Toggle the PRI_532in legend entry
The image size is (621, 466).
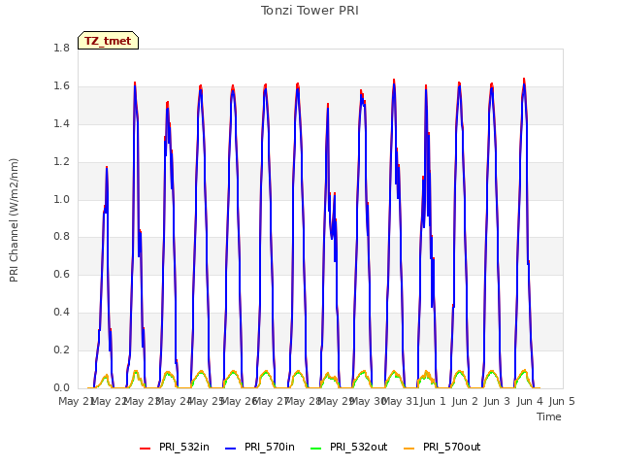click(x=175, y=447)
